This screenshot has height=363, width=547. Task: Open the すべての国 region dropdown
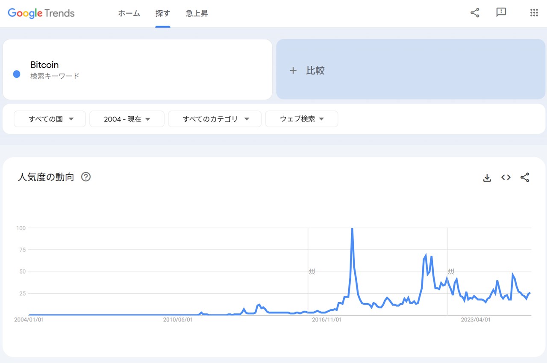pos(50,119)
